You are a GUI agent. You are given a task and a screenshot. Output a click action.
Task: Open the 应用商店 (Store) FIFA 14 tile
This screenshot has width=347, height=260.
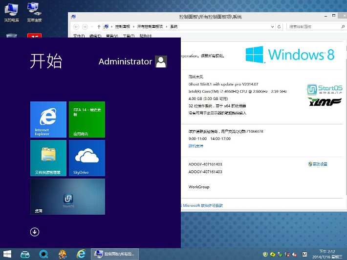pos(87,120)
